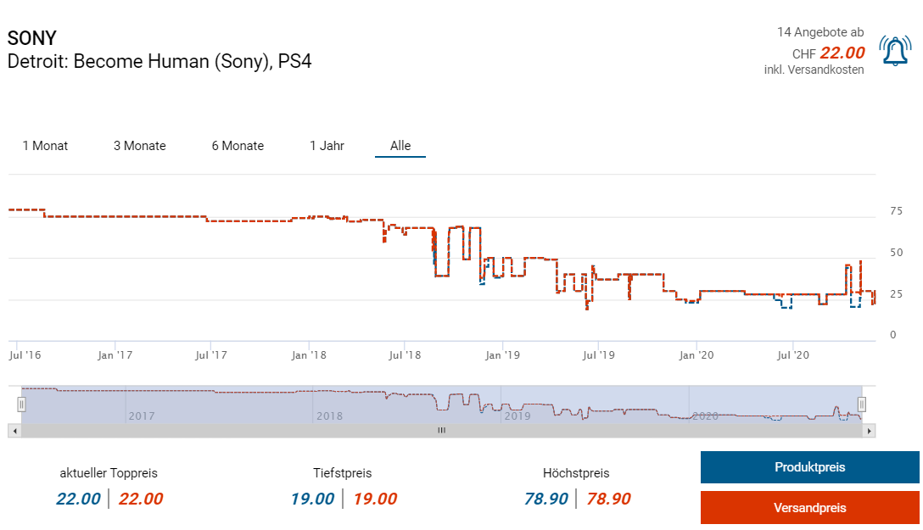
Task: Click the 2019 region in the navigator
Action: point(517,416)
